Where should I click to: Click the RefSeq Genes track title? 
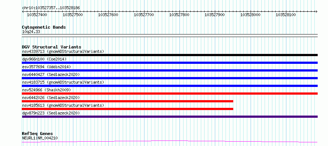38,134
